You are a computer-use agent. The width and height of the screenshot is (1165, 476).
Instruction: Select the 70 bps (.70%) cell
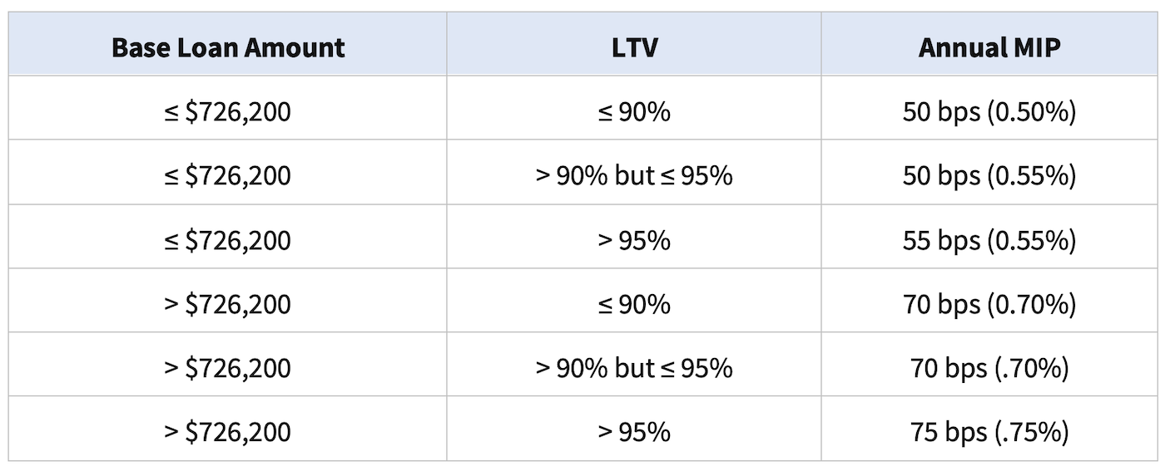pos(989,368)
